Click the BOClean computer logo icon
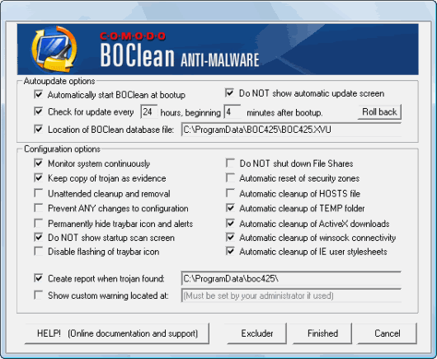Screen dimensions: 437x359 point(54,49)
